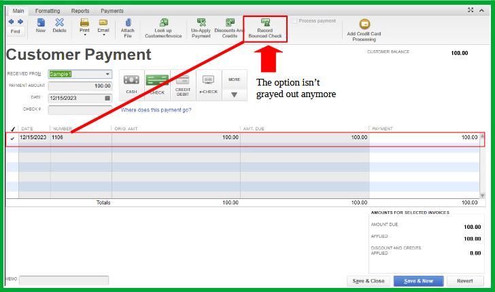Viewport: 495px width, 292px height.
Task: Open "Where does this payment go?" link
Action: coord(156,110)
